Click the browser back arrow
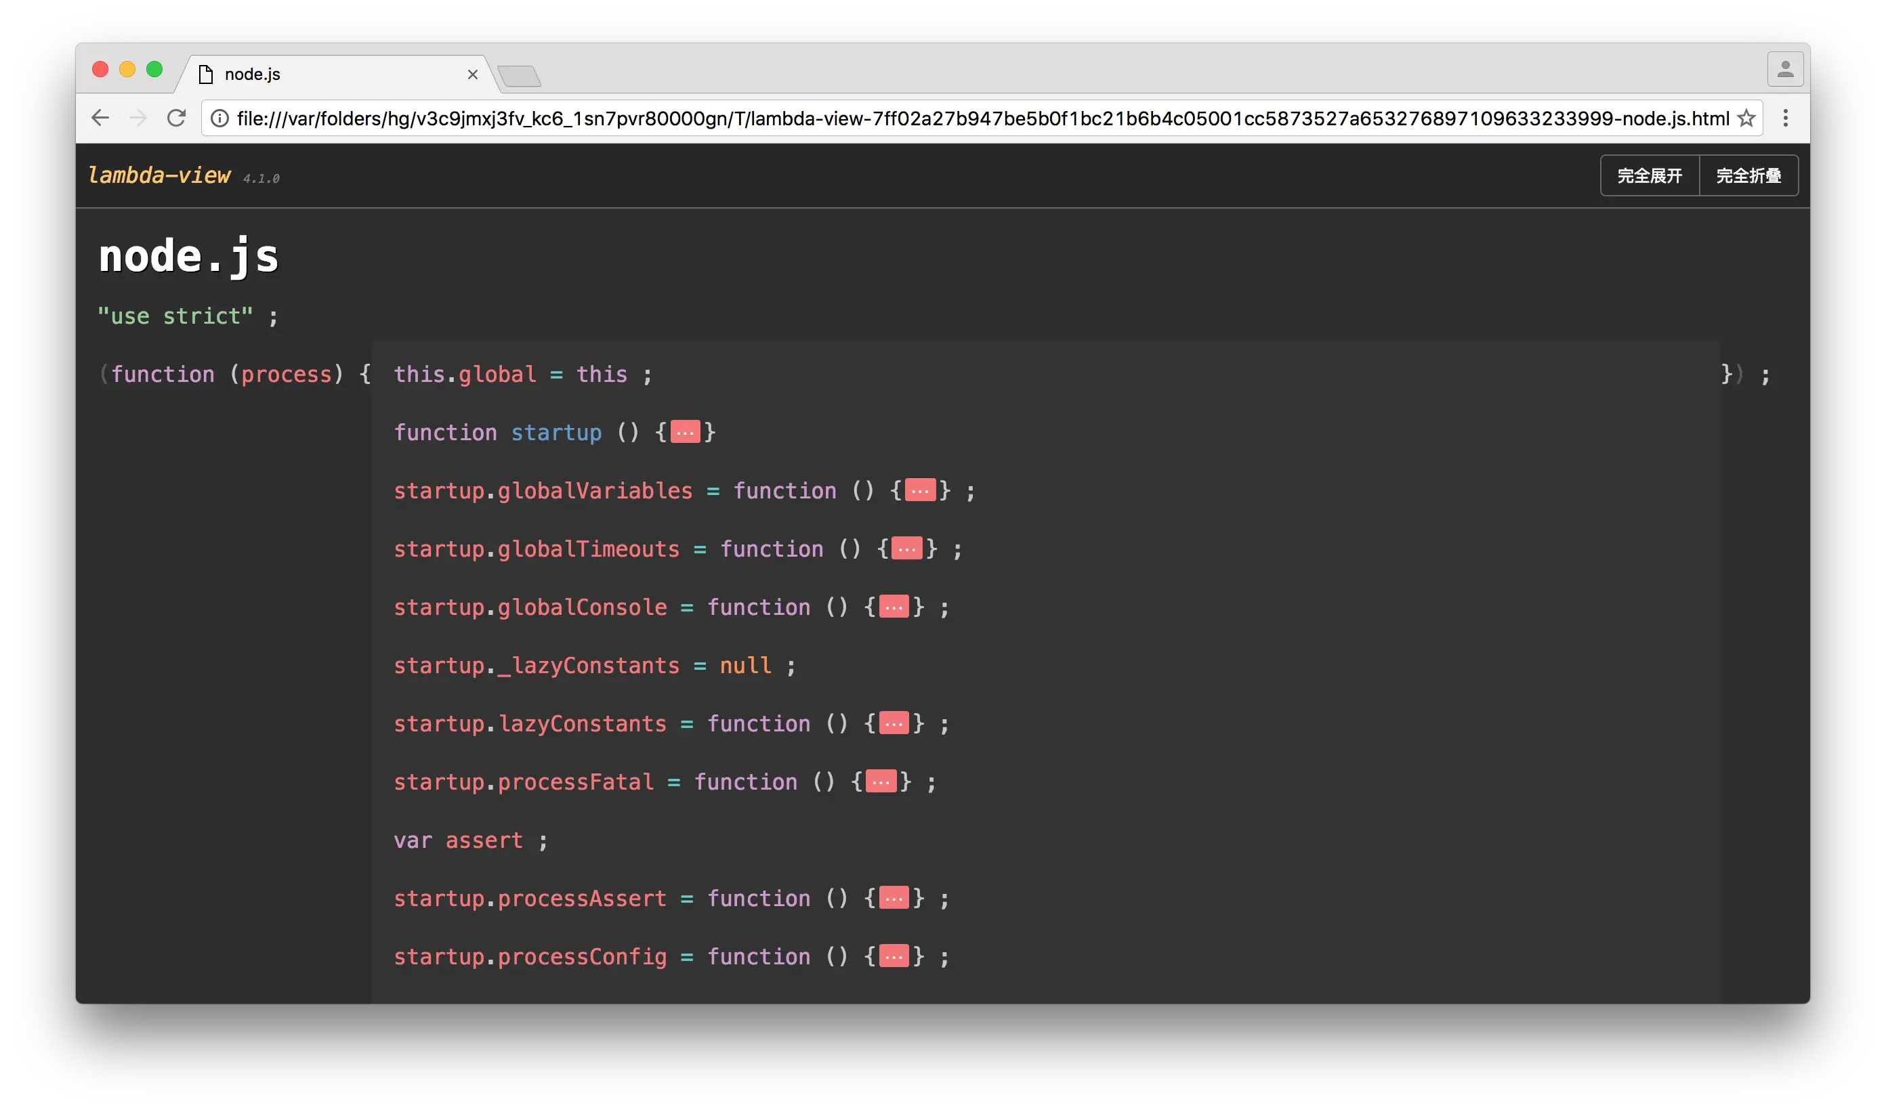 coord(100,118)
